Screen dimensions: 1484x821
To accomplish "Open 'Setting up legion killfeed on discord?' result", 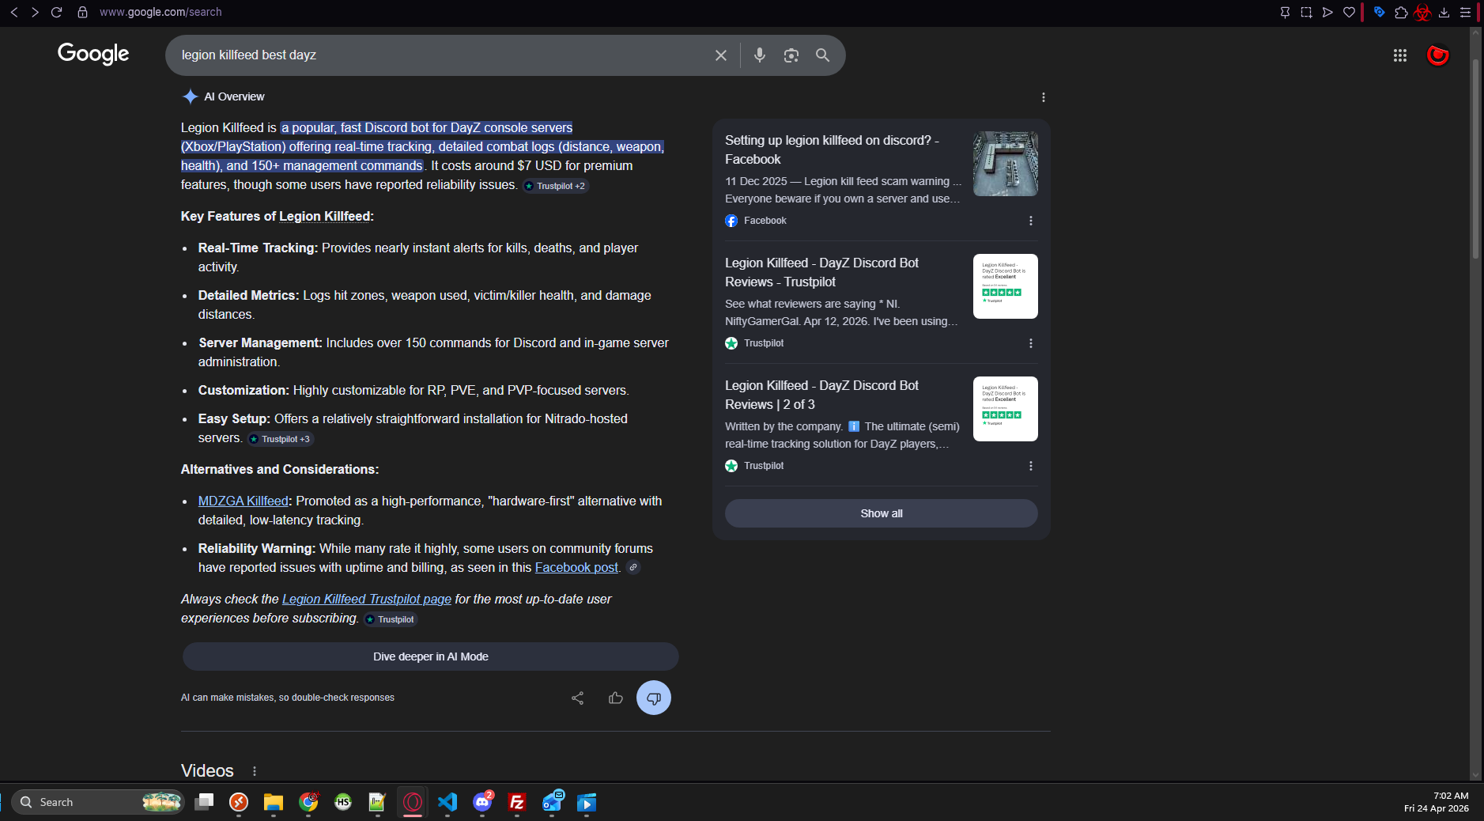I will click(832, 149).
